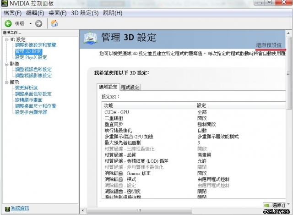The image size is (293, 215).
Task: Select the 消除鋸齒 - 透明度 row
Action: (194, 192)
